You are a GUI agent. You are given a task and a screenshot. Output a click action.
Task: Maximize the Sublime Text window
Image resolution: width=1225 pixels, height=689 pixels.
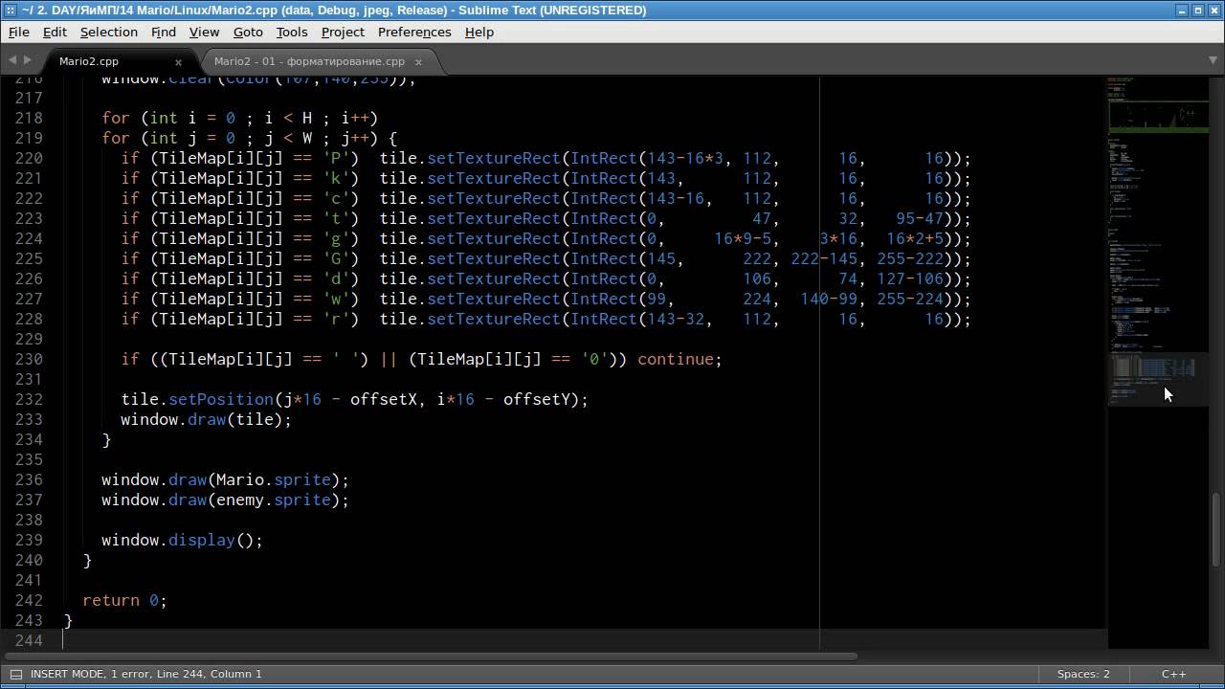tap(1197, 10)
